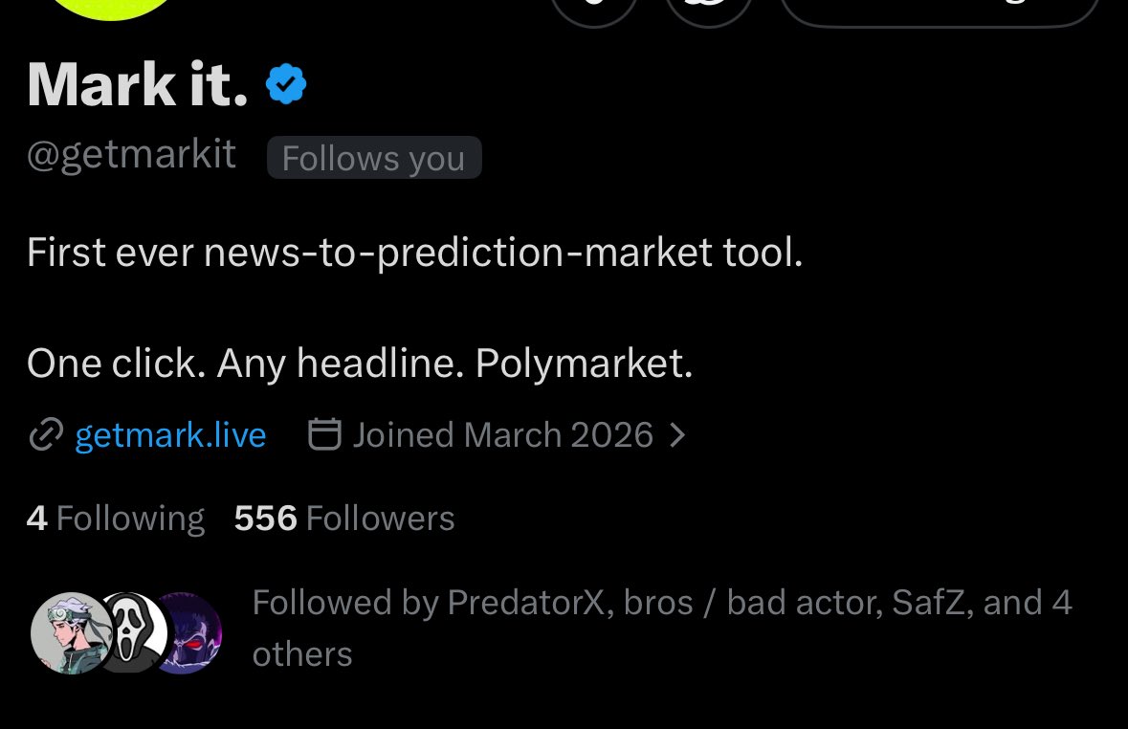Tap the blue verified checkmark badge
The height and width of the screenshot is (729, 1128).
coord(286,83)
